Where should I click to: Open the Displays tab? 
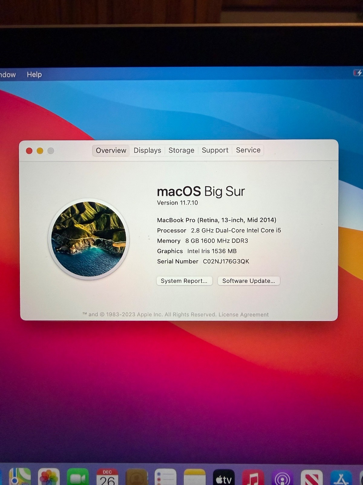[147, 150]
